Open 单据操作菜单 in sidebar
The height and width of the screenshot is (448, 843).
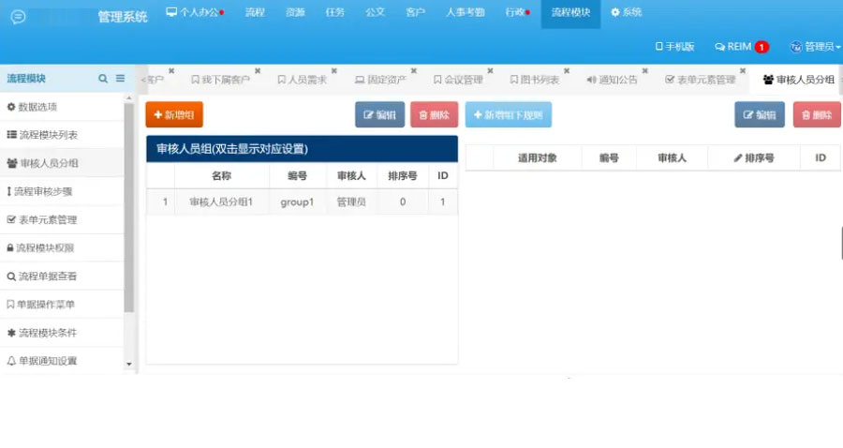point(62,305)
